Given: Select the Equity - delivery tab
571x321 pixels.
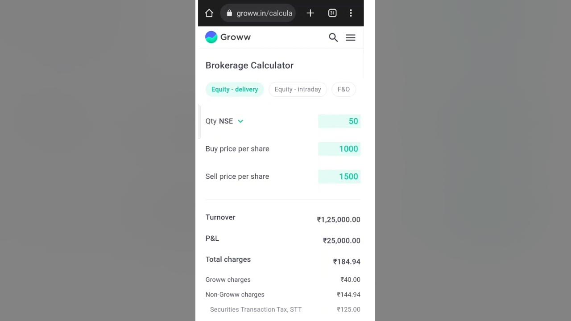Looking at the screenshot, I should click(x=235, y=89).
